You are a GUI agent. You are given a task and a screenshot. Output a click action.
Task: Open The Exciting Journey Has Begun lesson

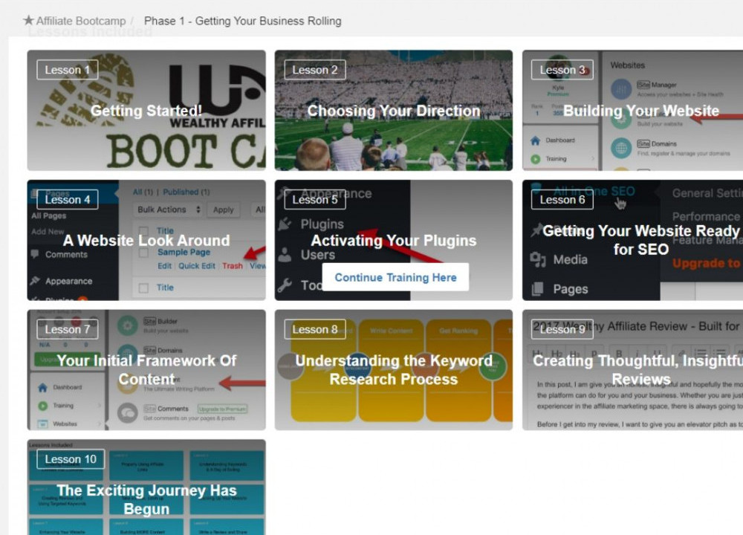[146, 487]
